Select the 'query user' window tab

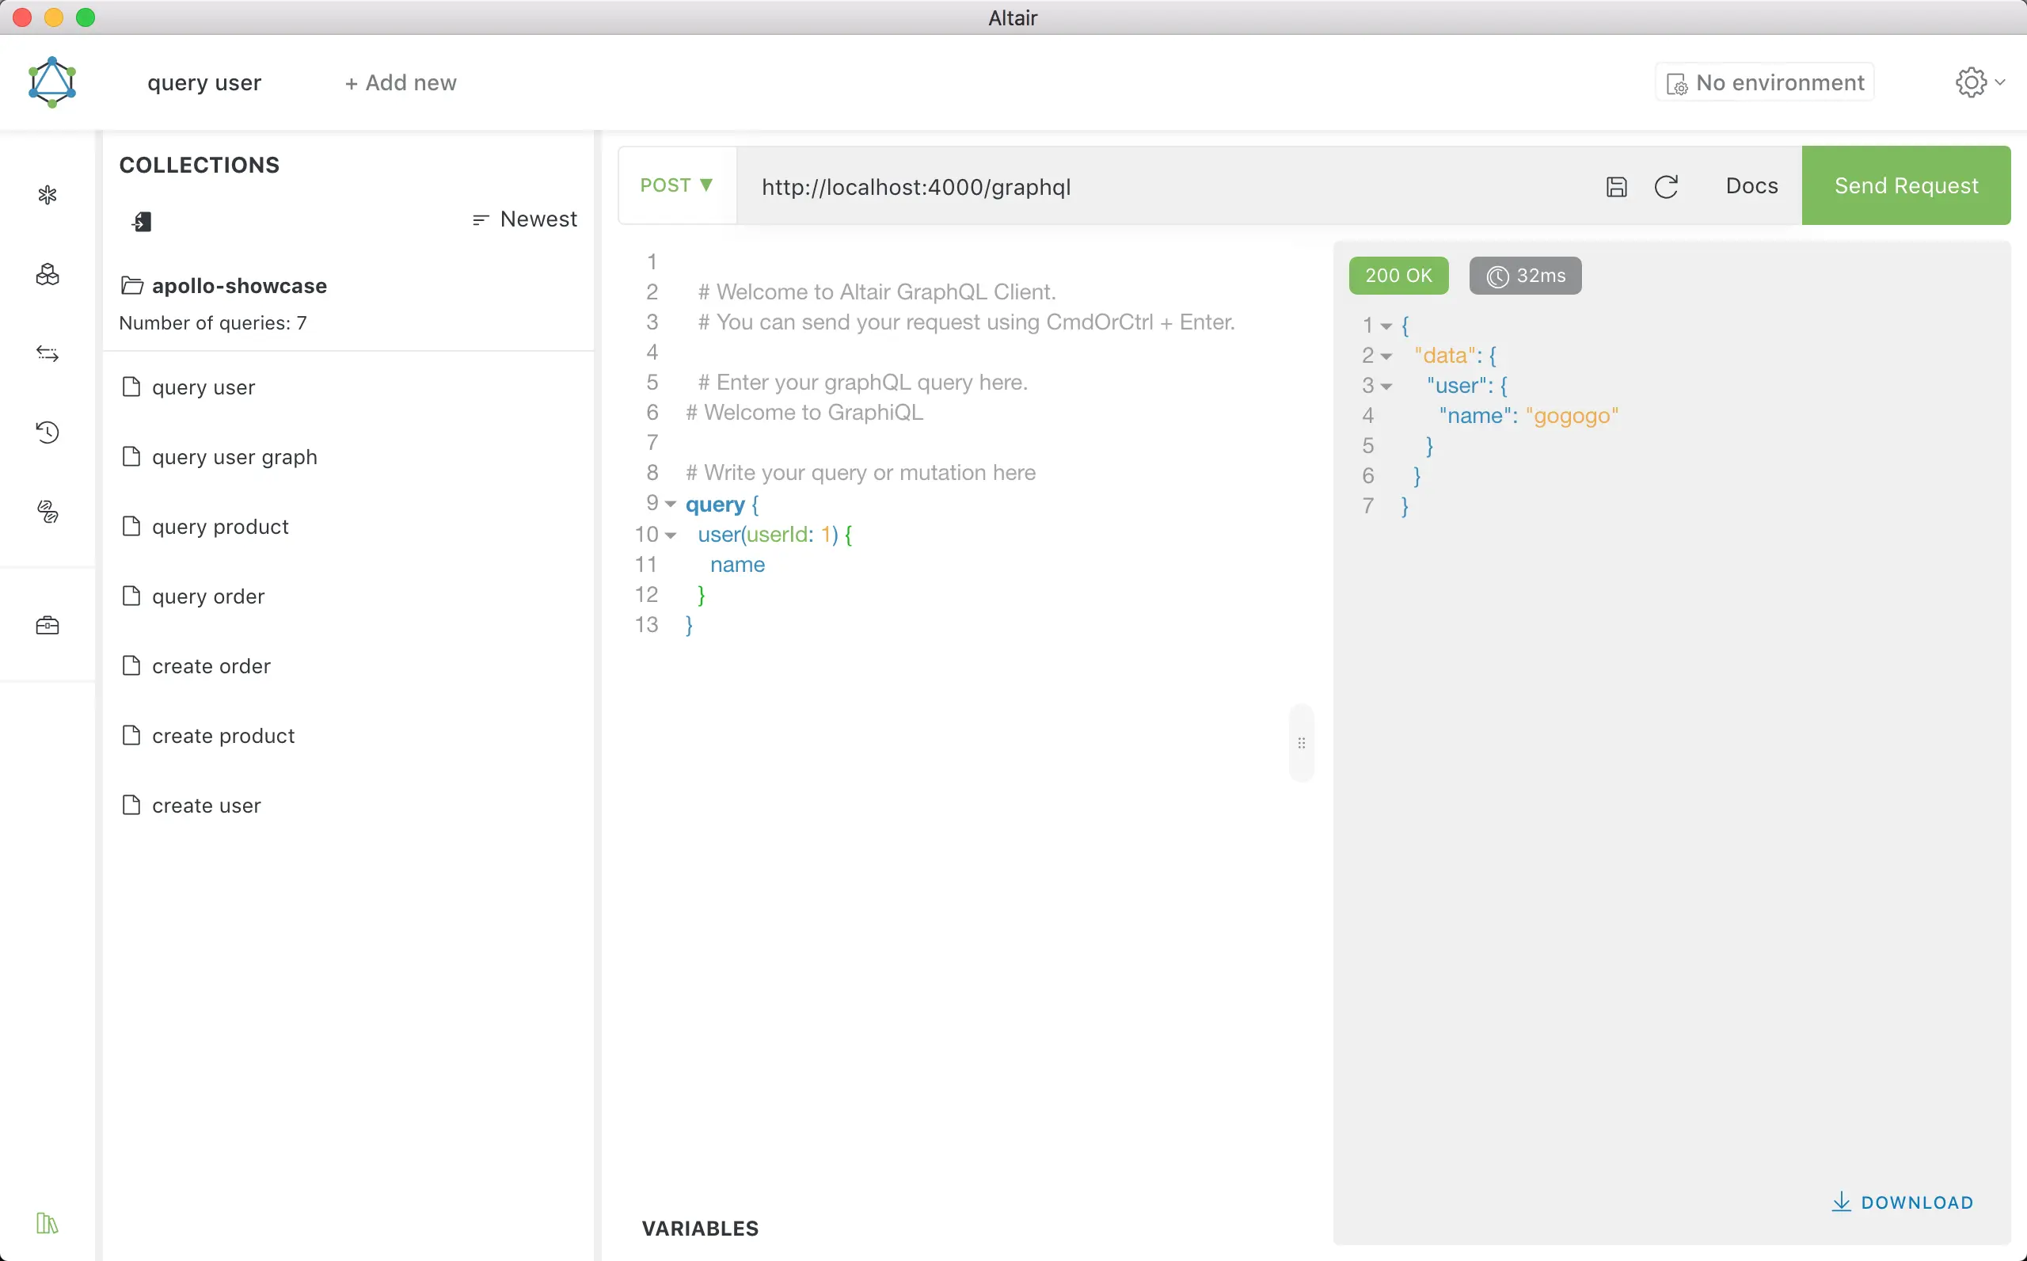tap(204, 82)
